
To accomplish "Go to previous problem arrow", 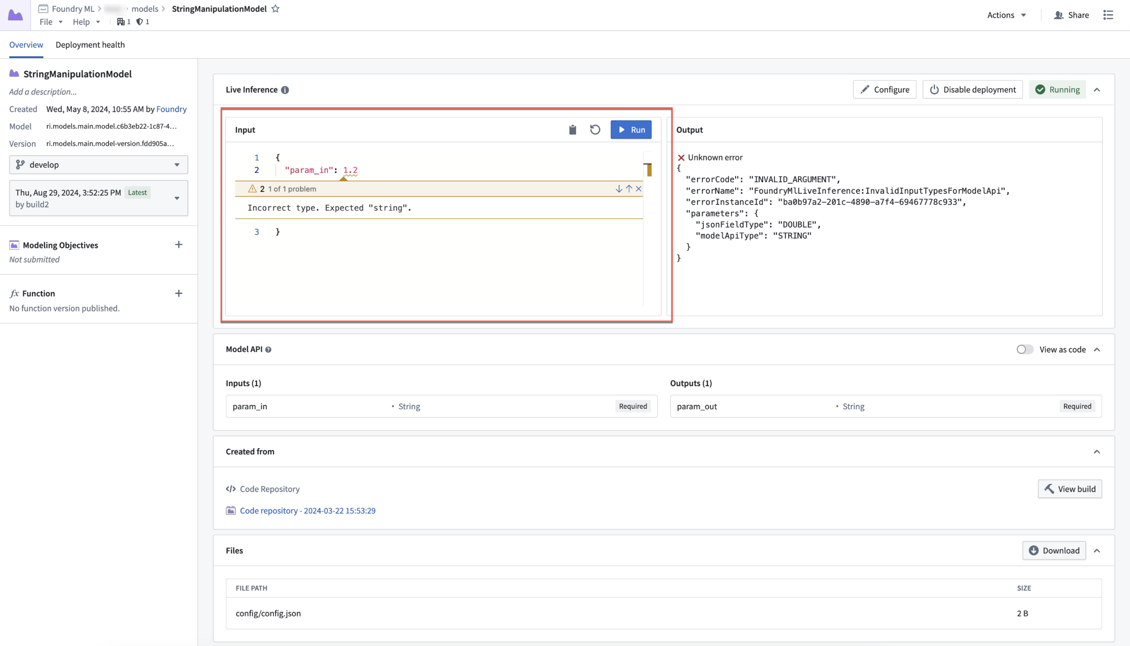I will point(629,189).
